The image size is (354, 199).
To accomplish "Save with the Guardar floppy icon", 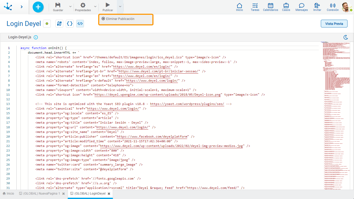I will tap(58, 5).
